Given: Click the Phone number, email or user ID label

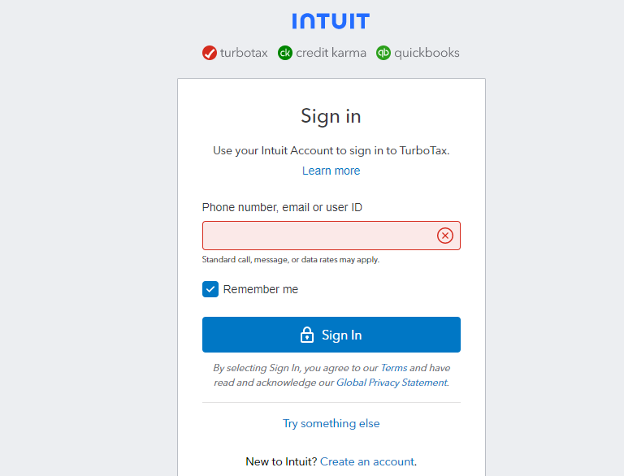Looking at the screenshot, I should pyautogui.click(x=282, y=207).
